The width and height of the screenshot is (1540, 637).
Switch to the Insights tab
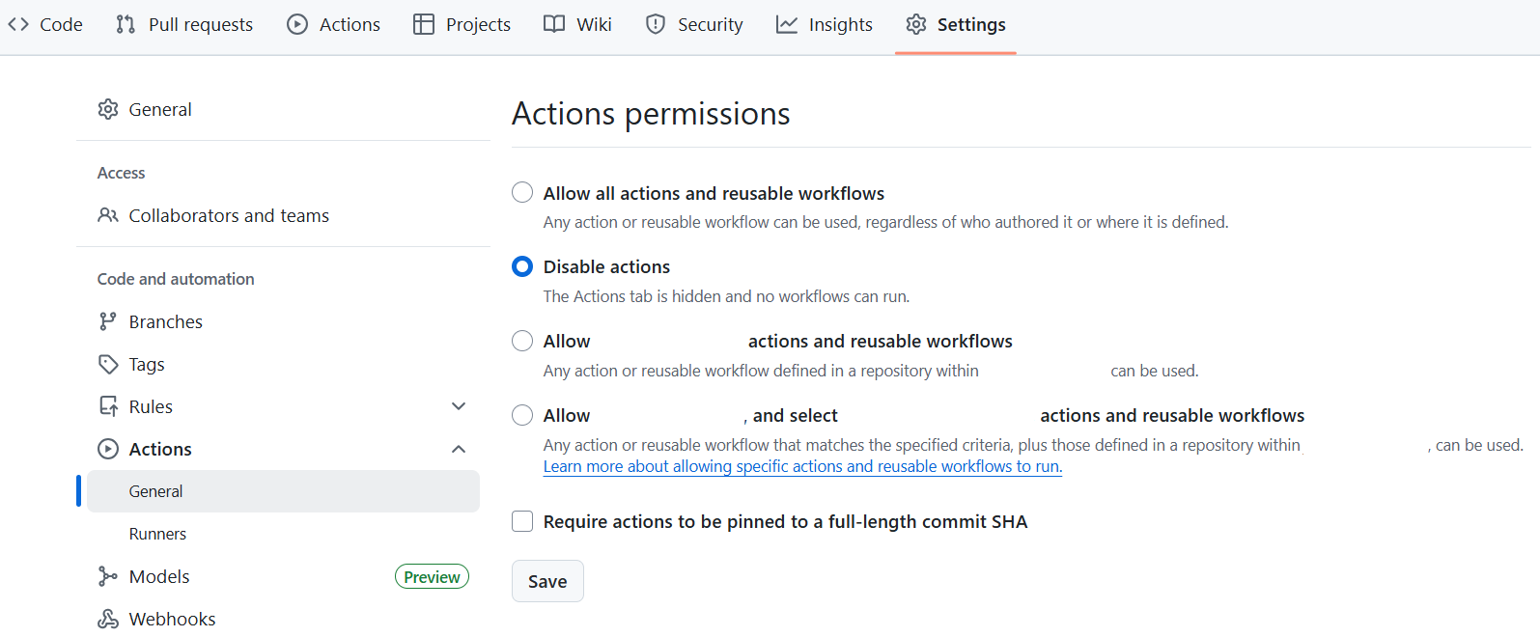[x=840, y=23]
